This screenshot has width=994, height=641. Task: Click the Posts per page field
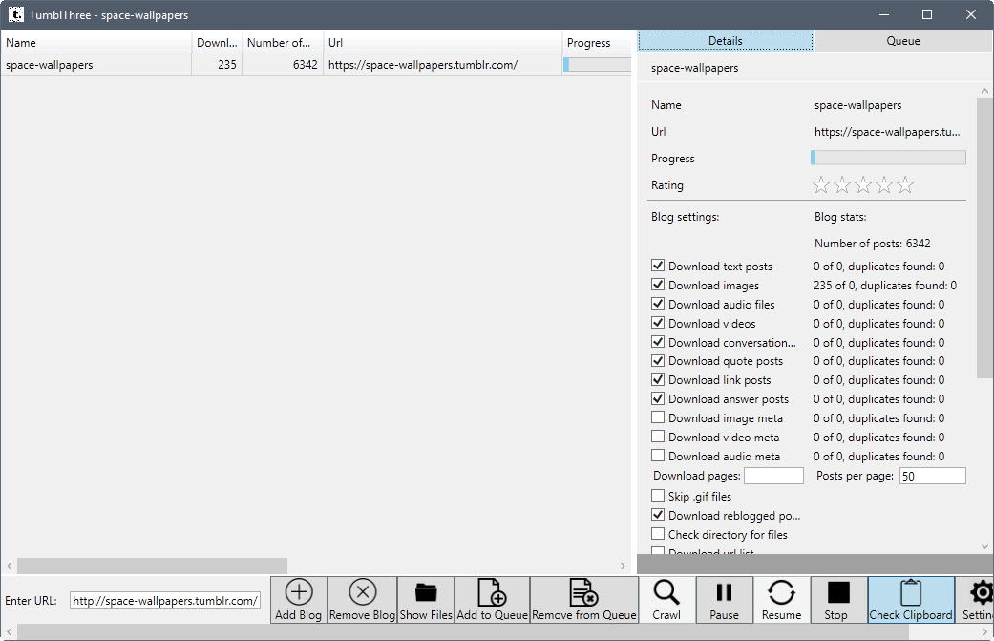point(933,476)
